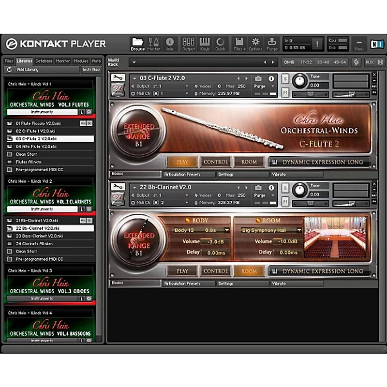
Task: Switch to the Monitor browser tab
Action: (62, 61)
